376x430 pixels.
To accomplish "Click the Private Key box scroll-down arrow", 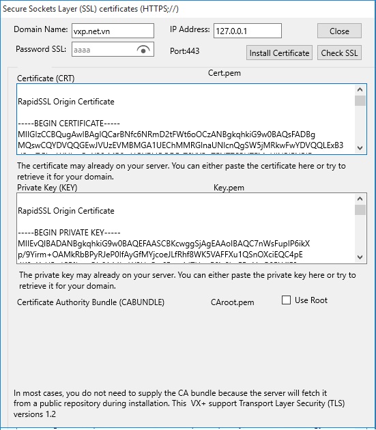I will click(x=360, y=257).
